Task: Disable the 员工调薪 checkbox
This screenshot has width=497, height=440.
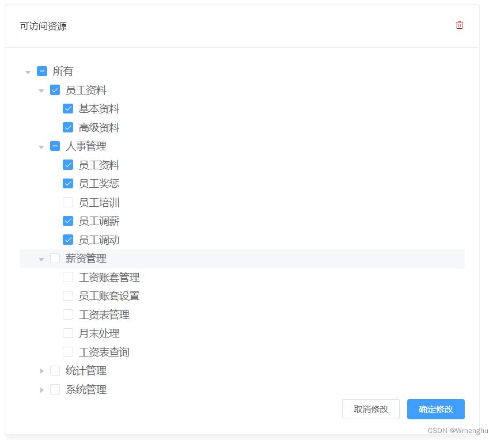Action: (68, 221)
